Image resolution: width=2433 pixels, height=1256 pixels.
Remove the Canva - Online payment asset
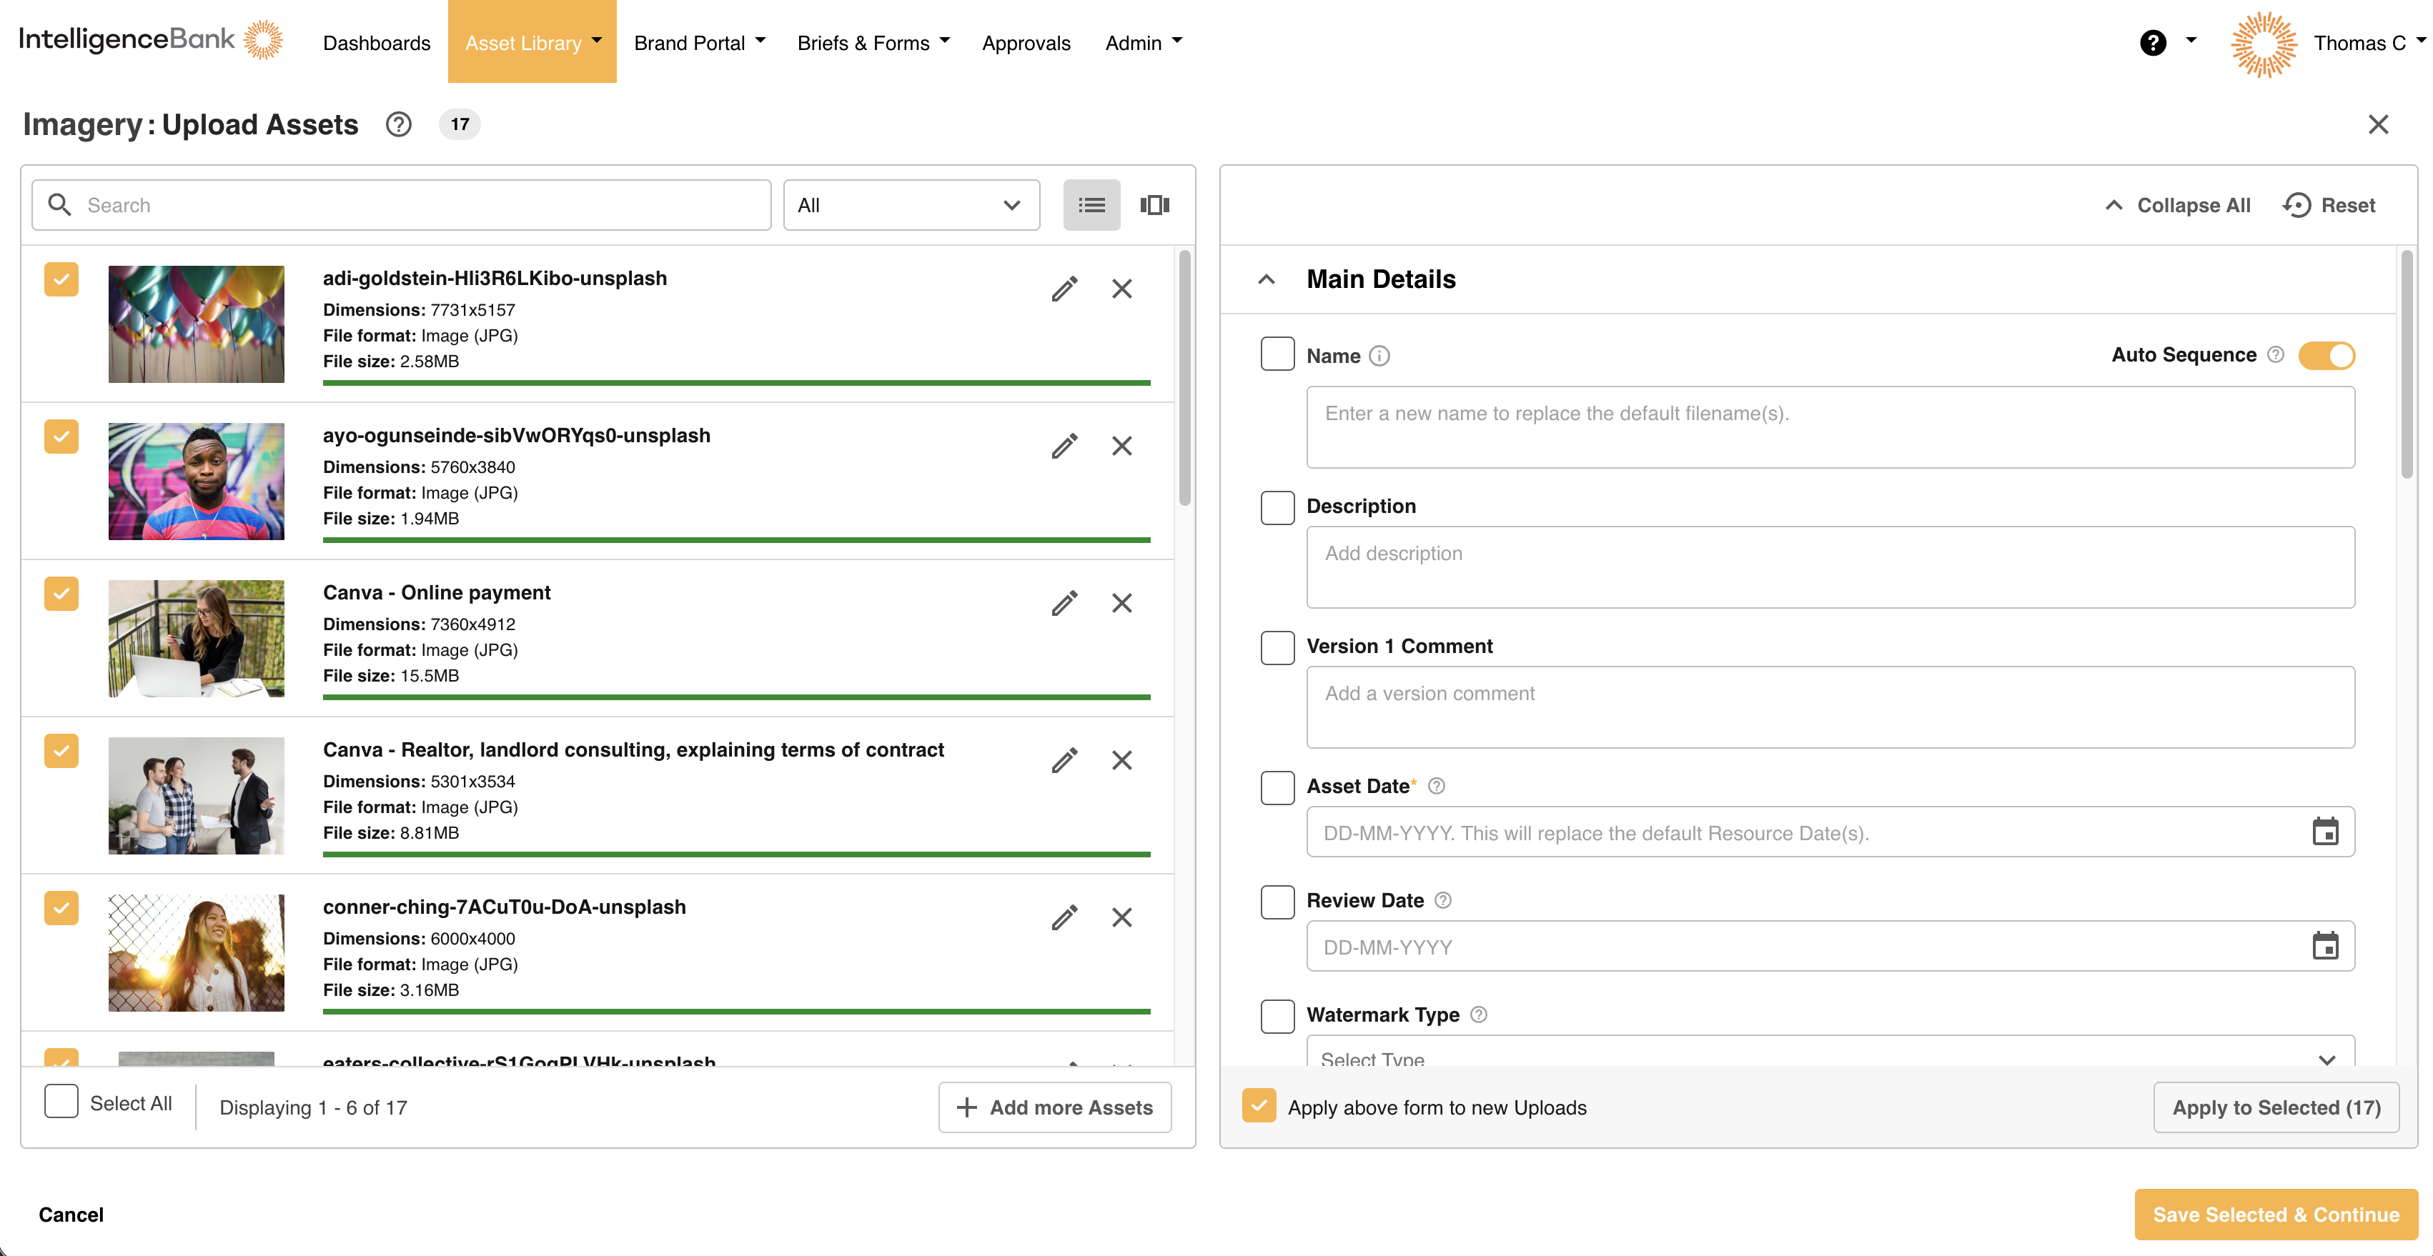(1121, 604)
